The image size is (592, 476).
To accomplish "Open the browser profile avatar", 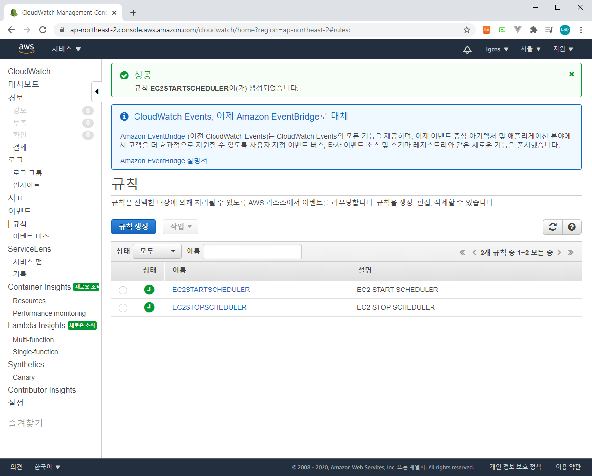I will tap(565, 30).
